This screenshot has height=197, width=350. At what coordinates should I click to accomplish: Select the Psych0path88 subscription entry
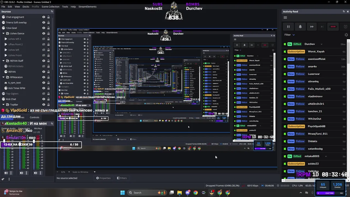[315, 126]
